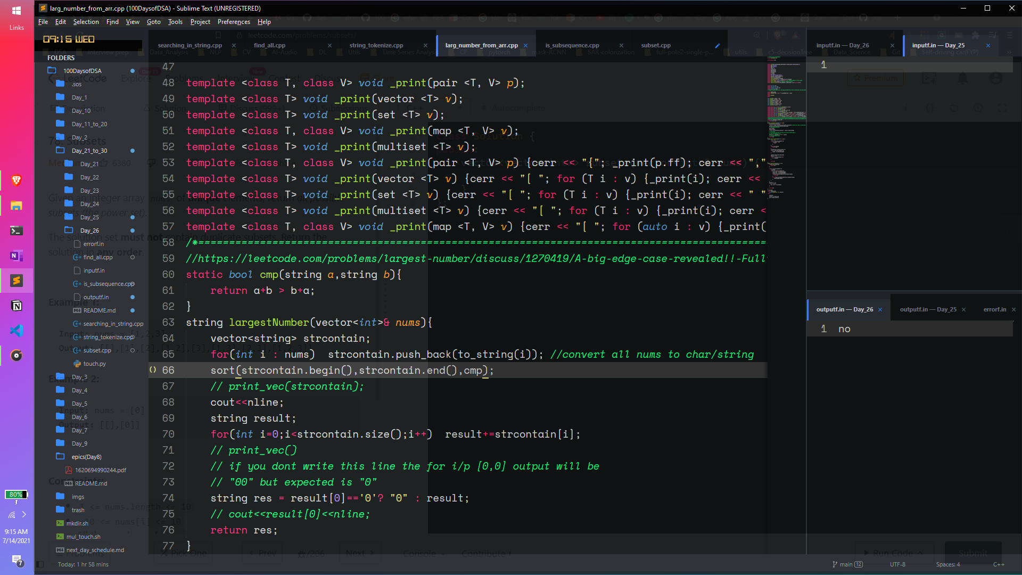Open the Edit menu
The width and height of the screenshot is (1022, 575).
(x=61, y=22)
